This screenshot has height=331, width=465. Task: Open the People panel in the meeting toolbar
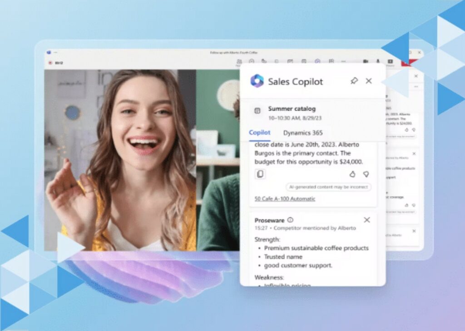[x=239, y=61]
